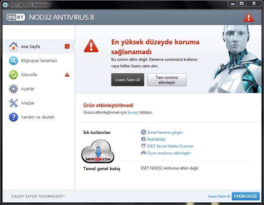
Task: Open Ayarlar settings section
Action: point(39,89)
